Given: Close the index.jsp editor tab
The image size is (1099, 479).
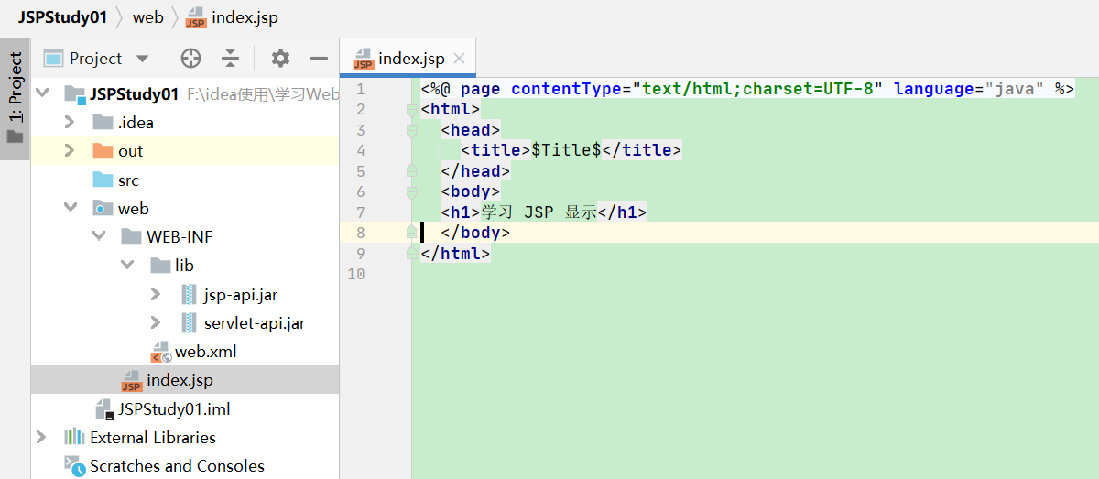Looking at the screenshot, I should (459, 59).
